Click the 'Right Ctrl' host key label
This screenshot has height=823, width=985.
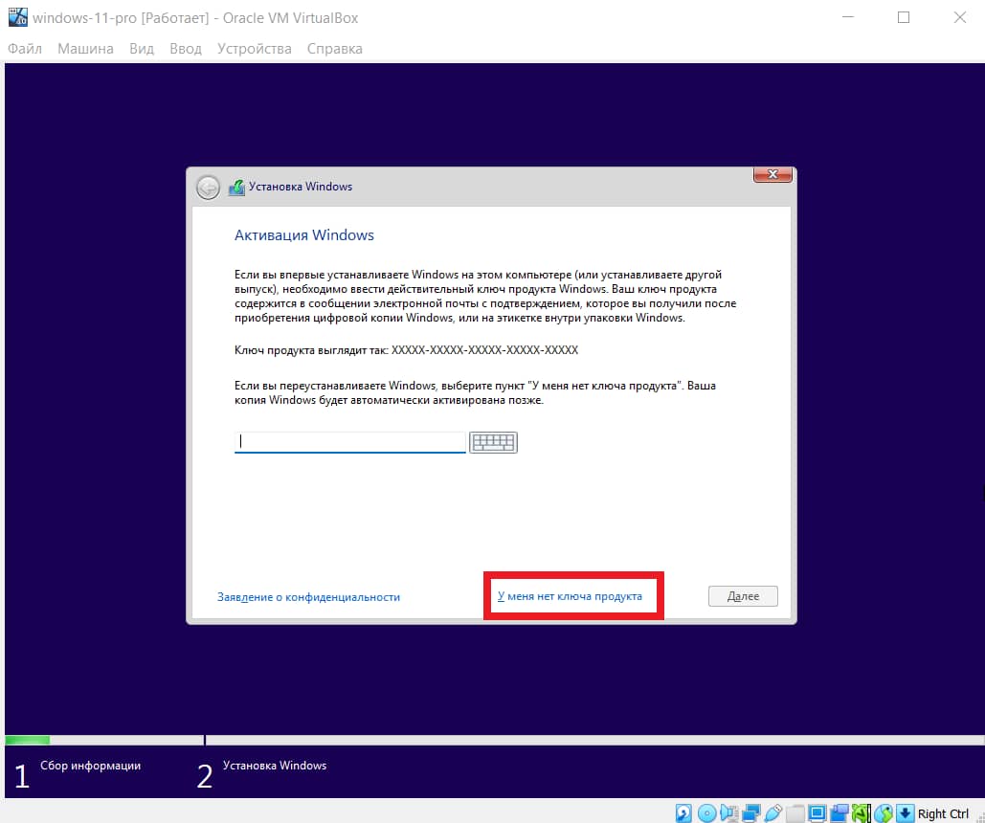[x=943, y=813]
